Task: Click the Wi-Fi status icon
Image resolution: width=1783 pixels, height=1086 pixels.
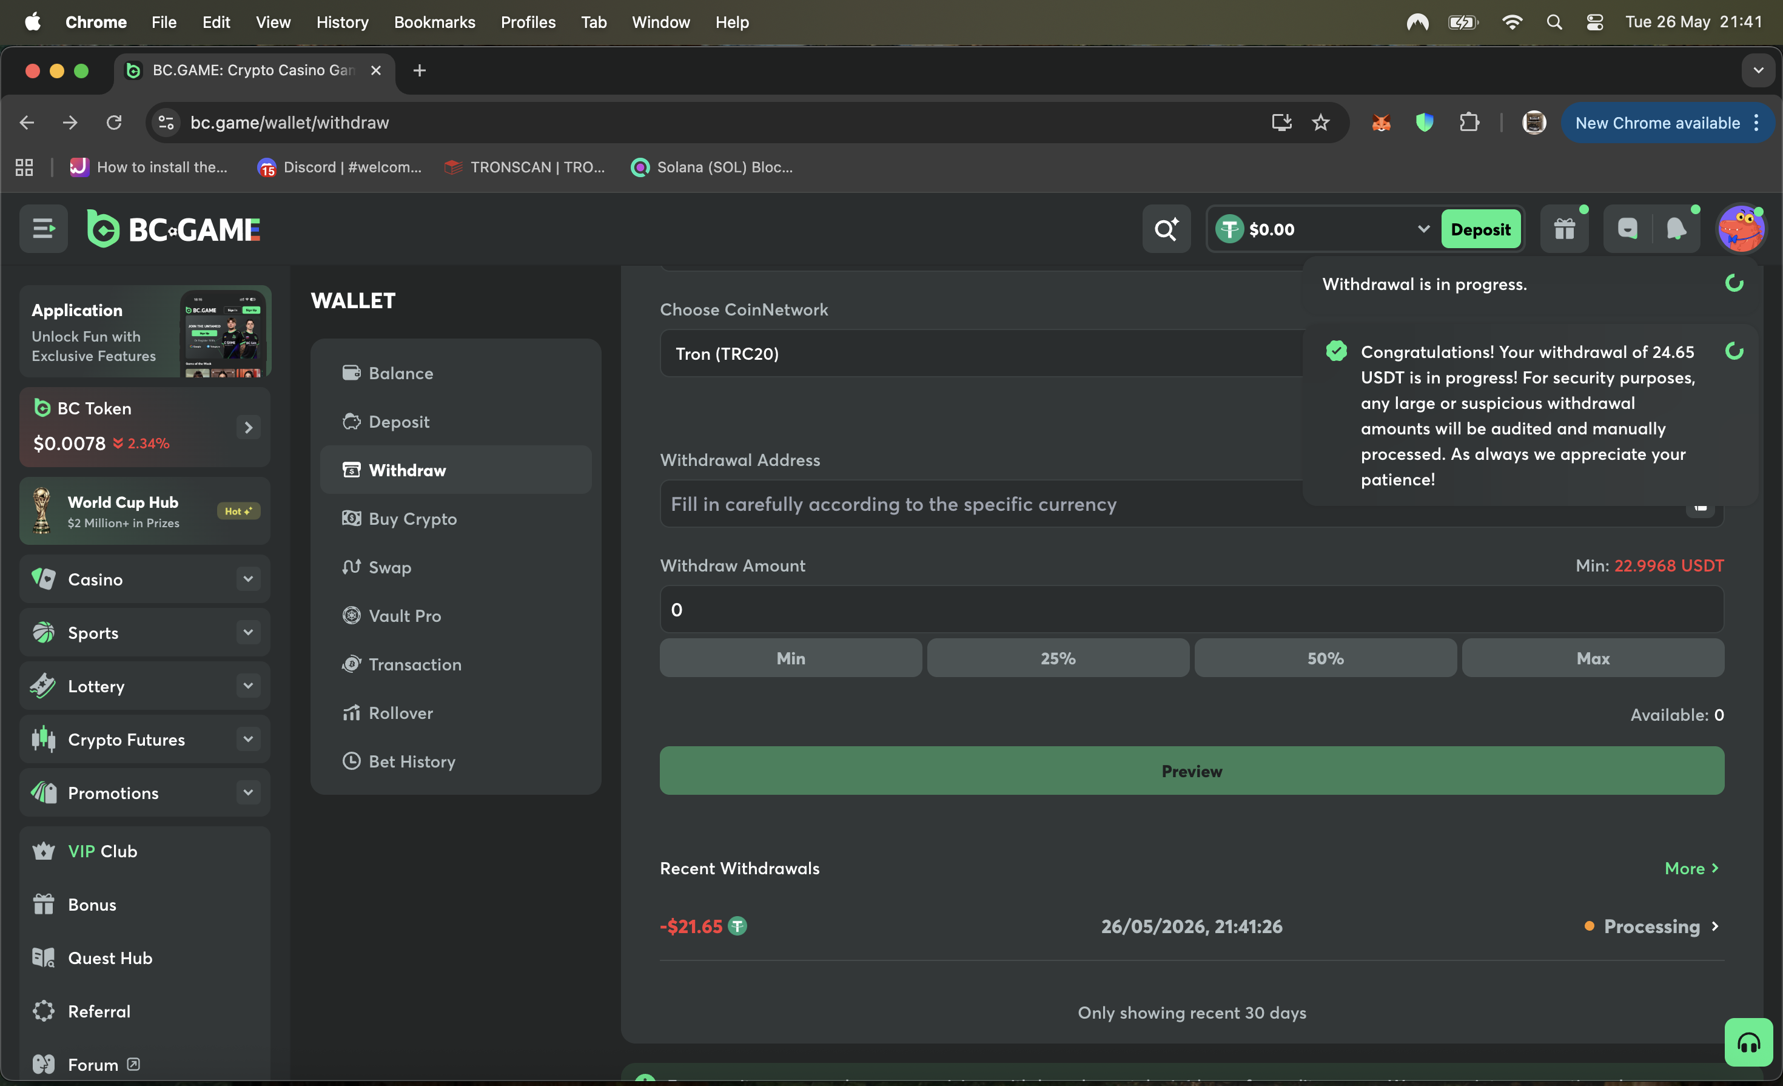Action: click(x=1512, y=22)
